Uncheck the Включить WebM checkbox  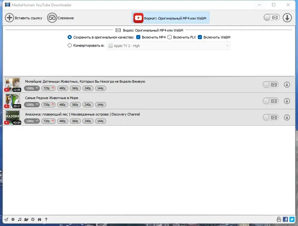tap(200, 37)
